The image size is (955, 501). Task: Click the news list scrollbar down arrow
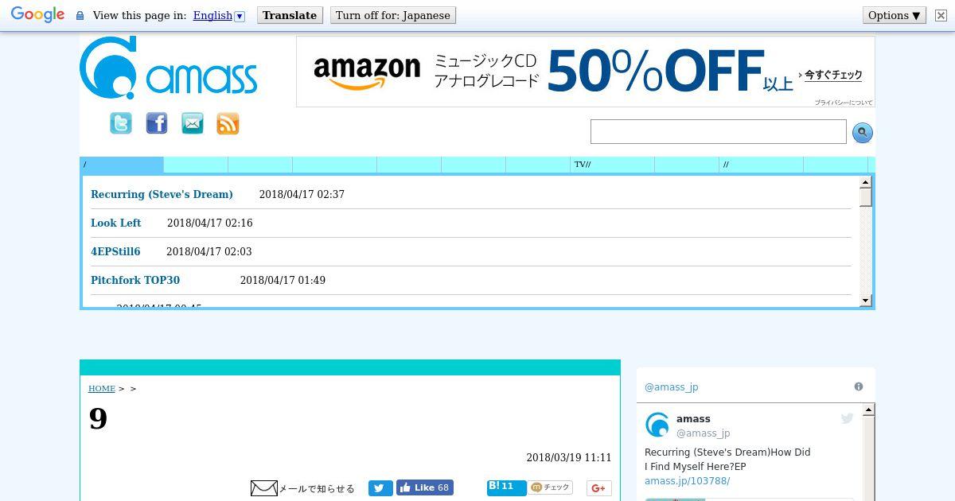[866, 301]
